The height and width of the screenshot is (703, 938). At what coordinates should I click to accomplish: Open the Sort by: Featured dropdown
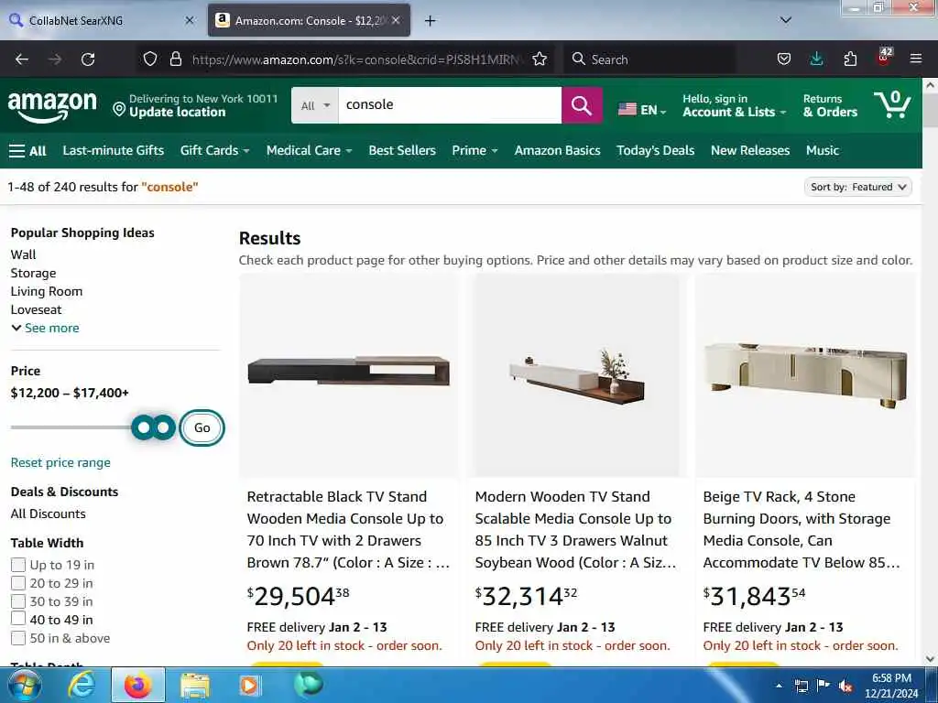857,187
